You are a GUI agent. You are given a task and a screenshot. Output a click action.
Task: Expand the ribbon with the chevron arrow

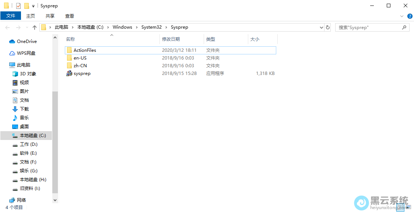[x=402, y=16]
